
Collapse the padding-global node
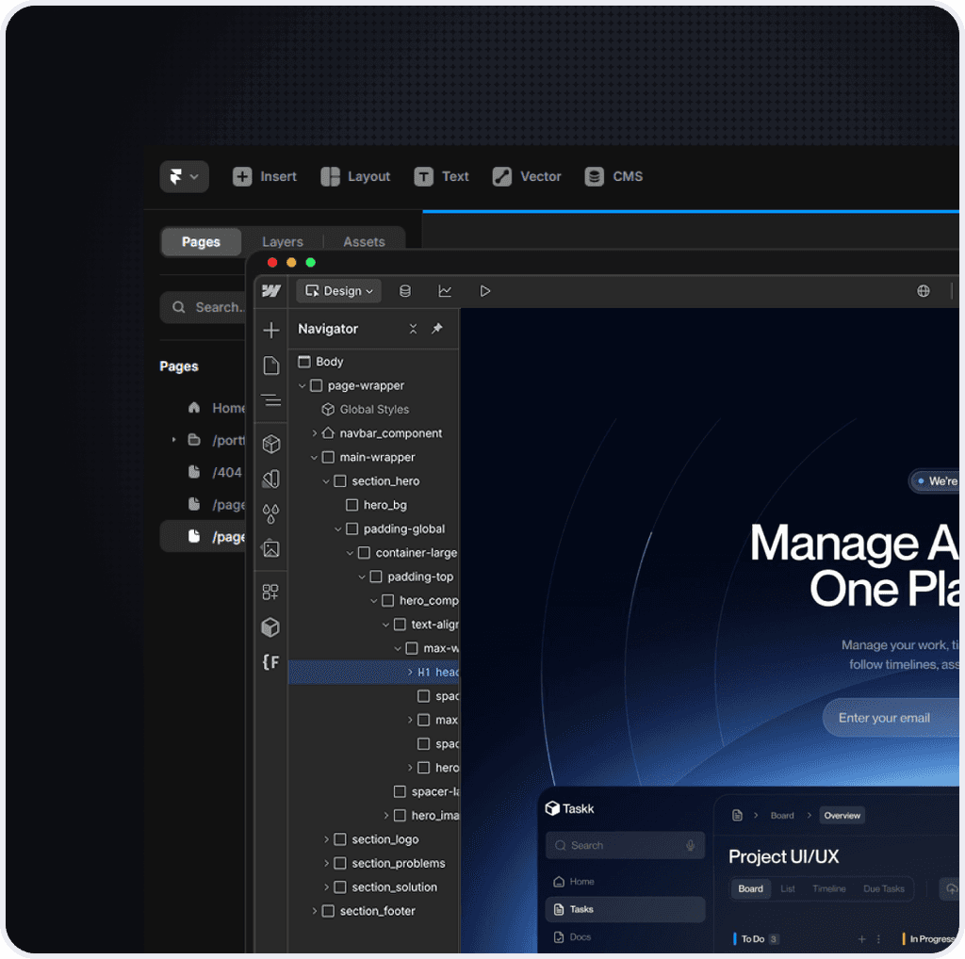tap(338, 529)
